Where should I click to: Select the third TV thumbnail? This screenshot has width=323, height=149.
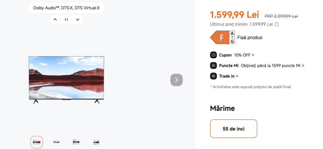76,142
